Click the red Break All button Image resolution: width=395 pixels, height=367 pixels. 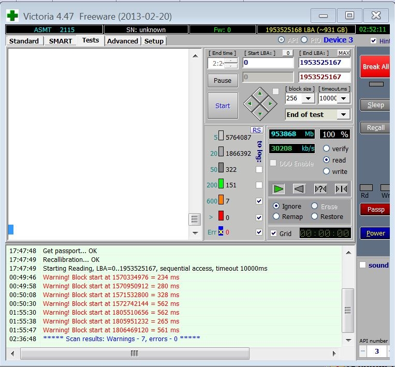pyautogui.click(x=375, y=66)
